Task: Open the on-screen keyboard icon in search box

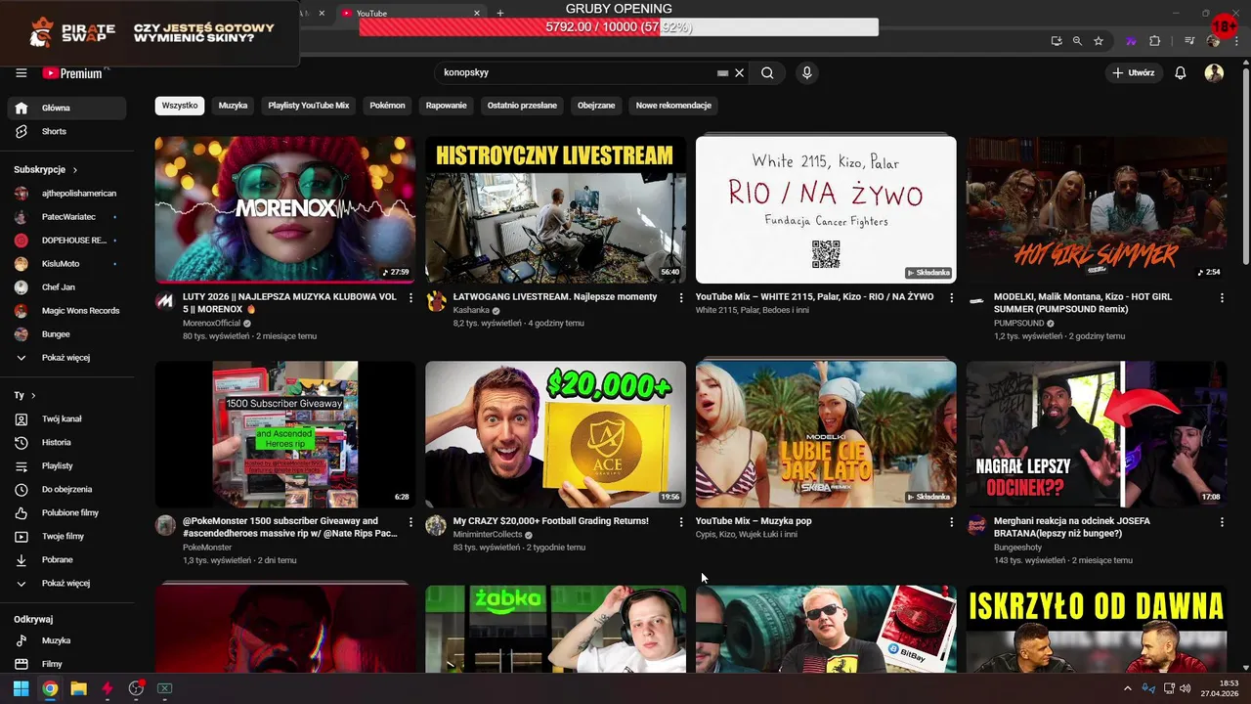Action: [722, 73]
